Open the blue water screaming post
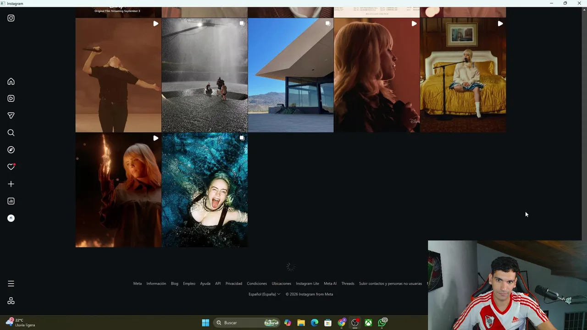Screen dimensions: 587x330 [x=205, y=190]
